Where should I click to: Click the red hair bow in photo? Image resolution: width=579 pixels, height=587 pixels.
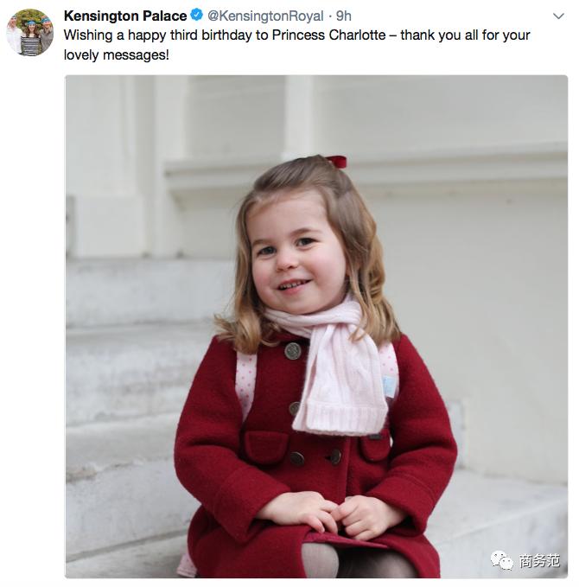335,162
